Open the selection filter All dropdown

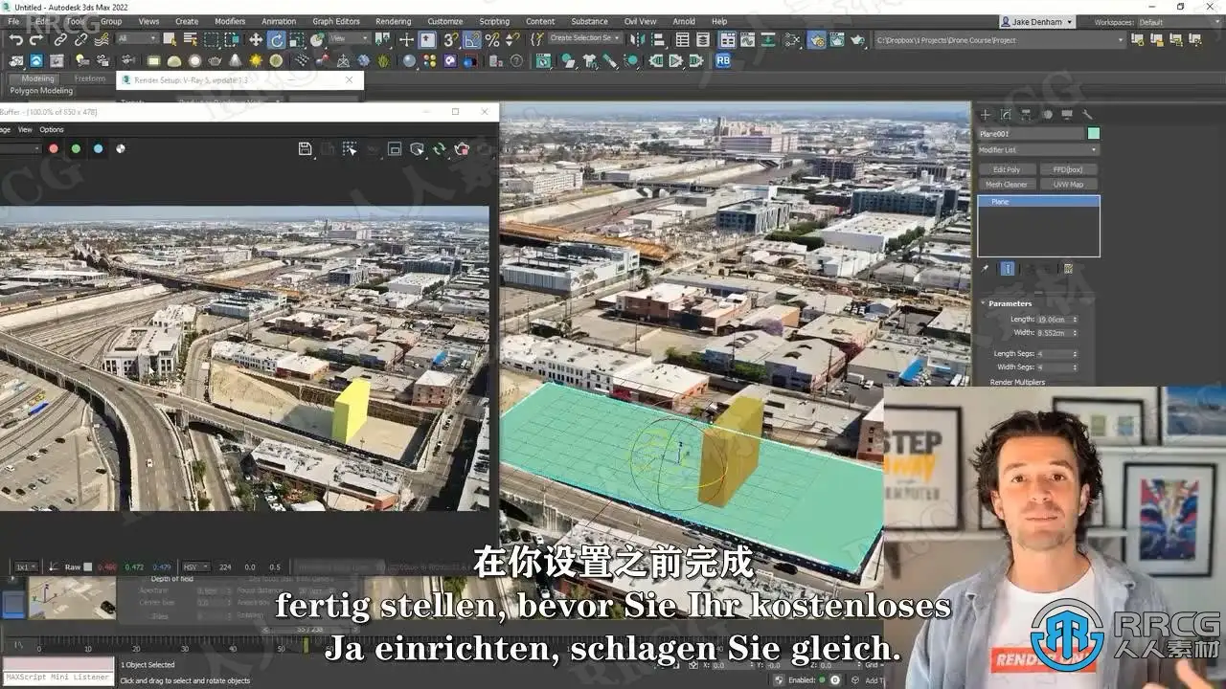[137, 39]
